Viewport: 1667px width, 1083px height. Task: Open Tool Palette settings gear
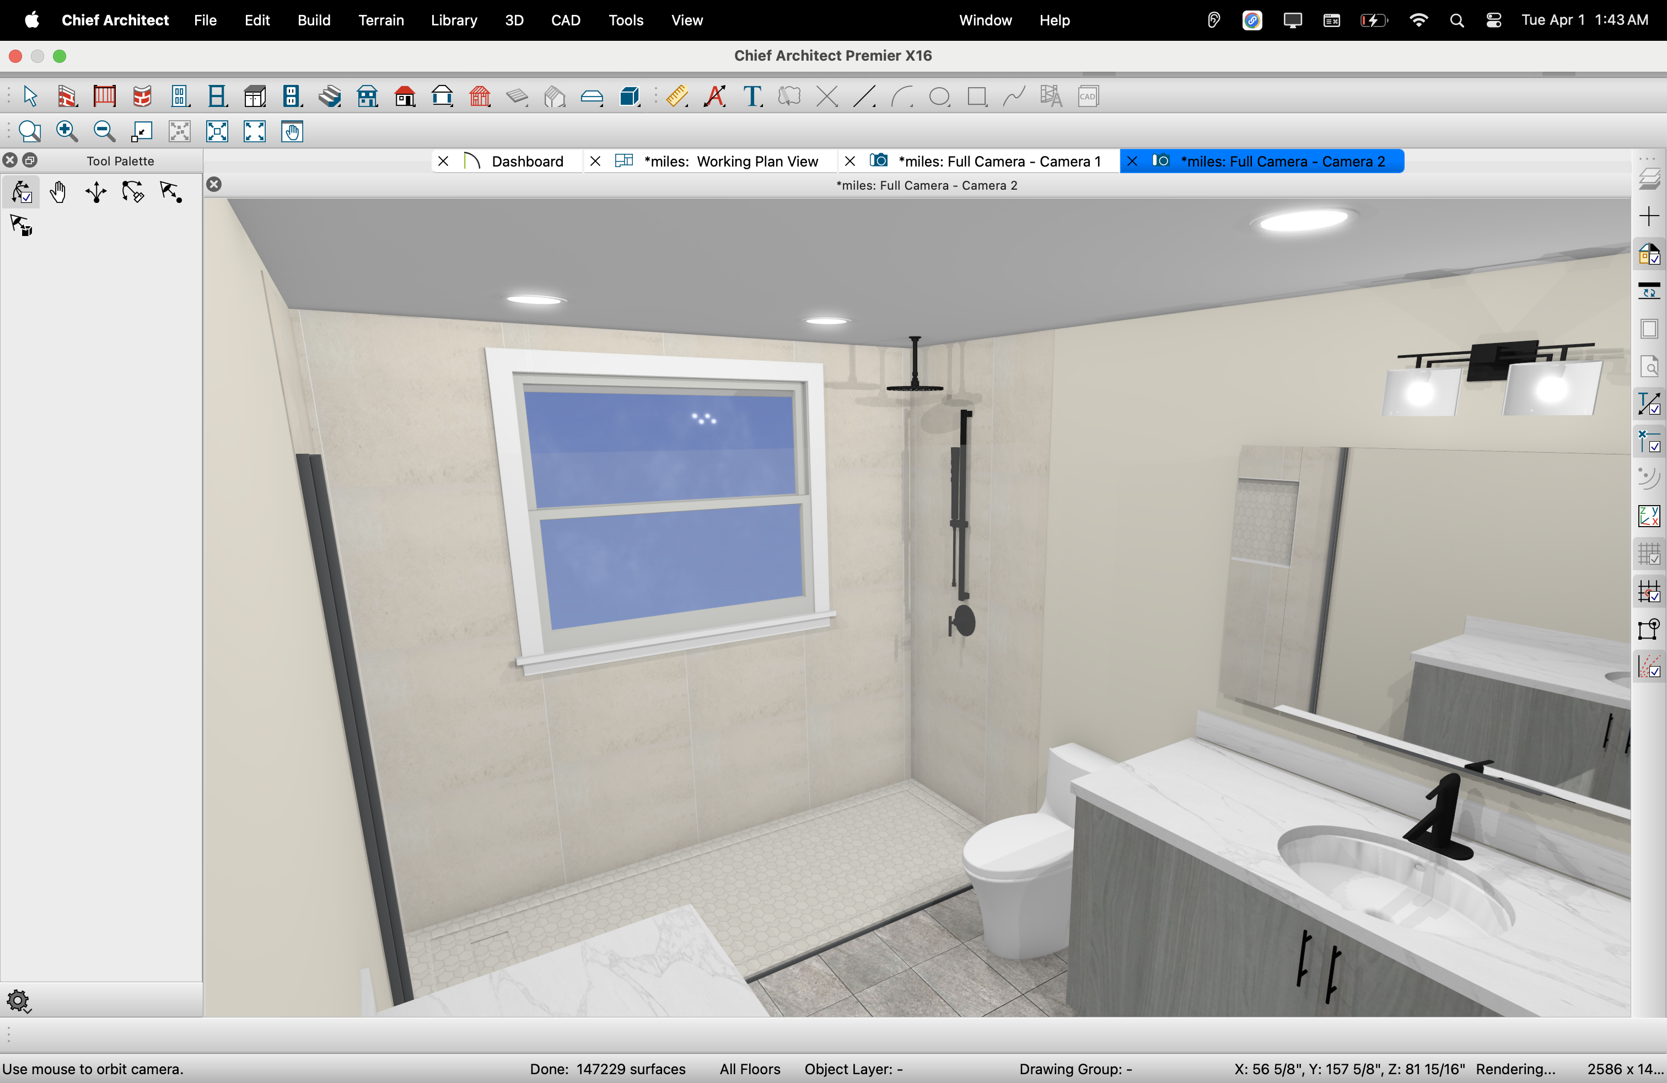coord(19,1001)
